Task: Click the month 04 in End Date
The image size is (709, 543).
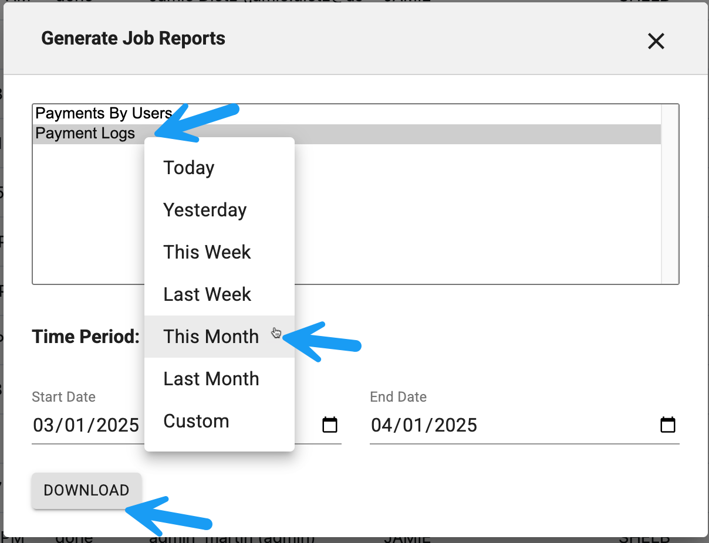Action: click(x=383, y=425)
